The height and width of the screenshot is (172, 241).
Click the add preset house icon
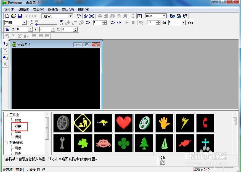point(162,162)
